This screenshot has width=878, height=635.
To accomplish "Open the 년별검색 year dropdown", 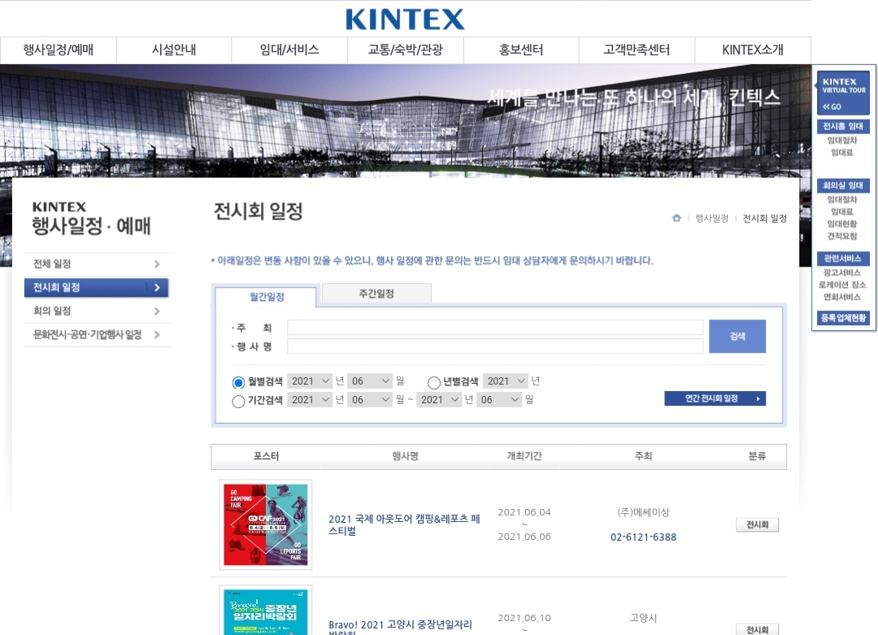I will pos(505,381).
